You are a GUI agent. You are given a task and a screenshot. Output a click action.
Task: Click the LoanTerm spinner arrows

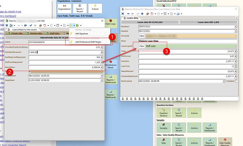point(236,66)
